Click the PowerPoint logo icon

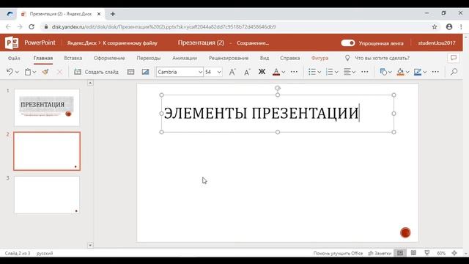(12, 43)
